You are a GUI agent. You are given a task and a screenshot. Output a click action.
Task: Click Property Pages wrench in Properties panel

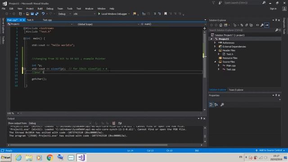point(222,105)
